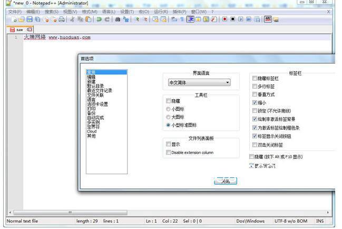Open the 界面语言 dropdown showing 中文简体
Viewport: 342px width, 229px height.
tap(199, 82)
